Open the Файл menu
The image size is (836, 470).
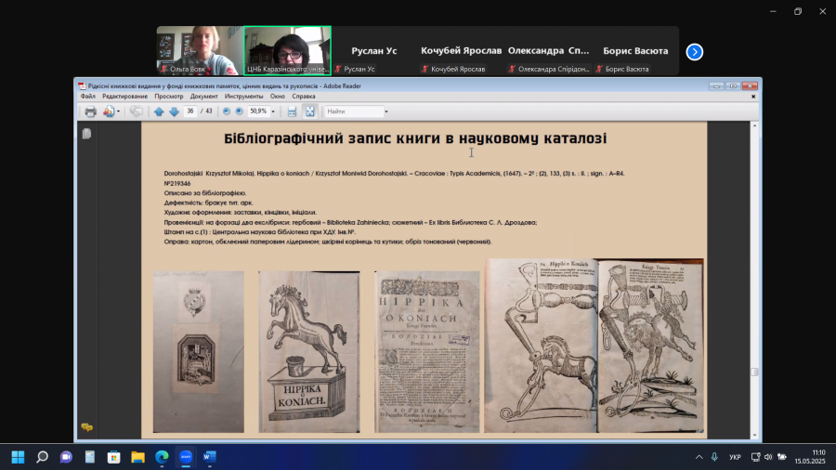(88, 97)
